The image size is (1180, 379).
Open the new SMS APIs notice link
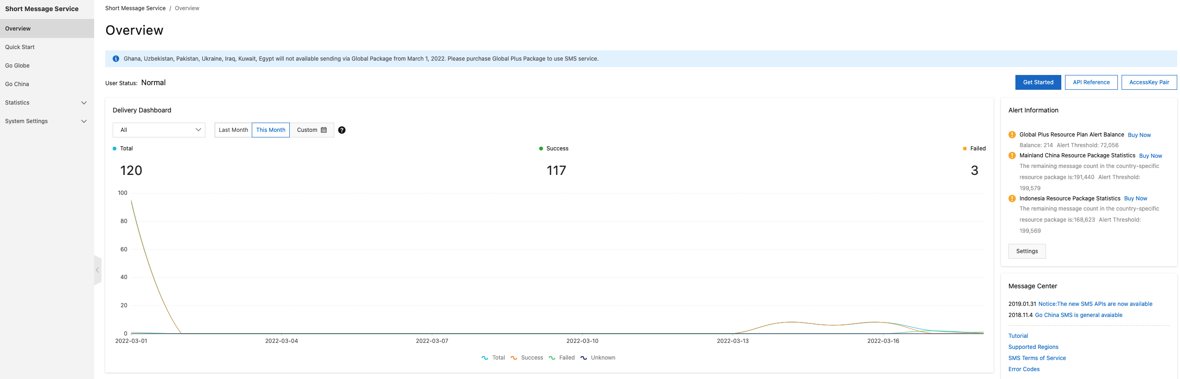click(x=1095, y=304)
